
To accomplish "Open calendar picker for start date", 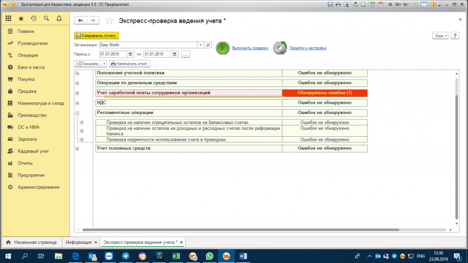I will 130,54.
